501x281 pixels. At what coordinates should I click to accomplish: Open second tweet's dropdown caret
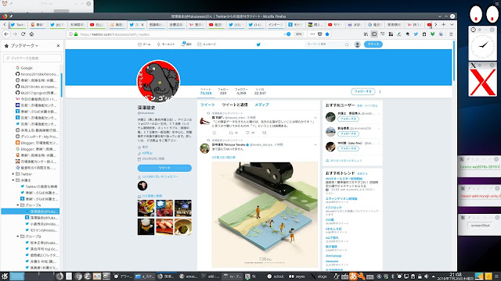point(315,144)
